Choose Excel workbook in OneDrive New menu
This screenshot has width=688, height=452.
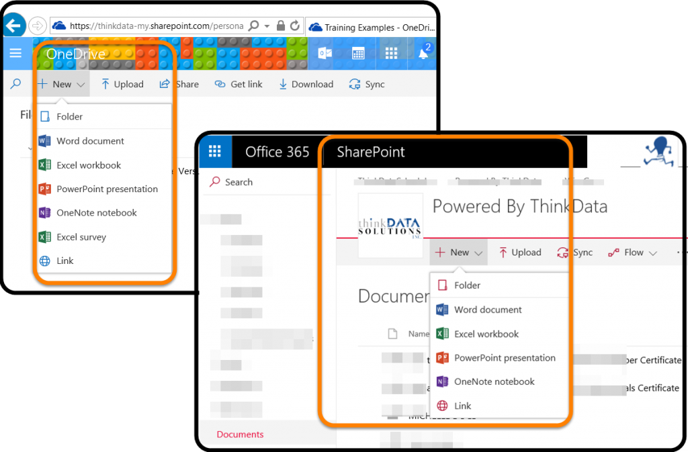104,165
